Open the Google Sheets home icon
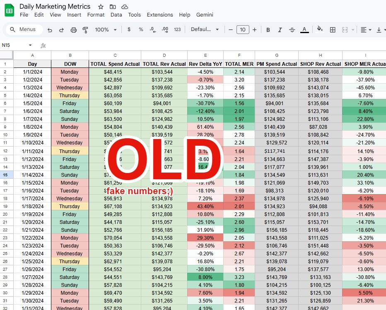 pos(10,10)
